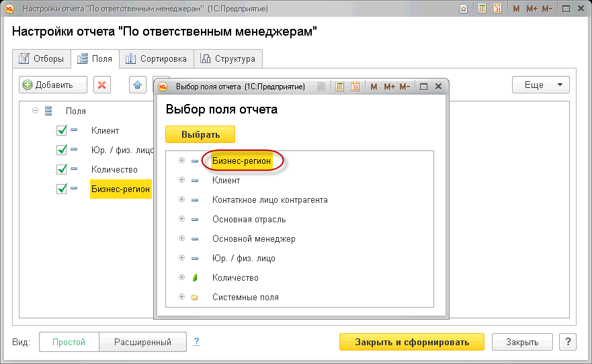Select Системные поля row
Screen dimensions: 592x364
click(245, 298)
